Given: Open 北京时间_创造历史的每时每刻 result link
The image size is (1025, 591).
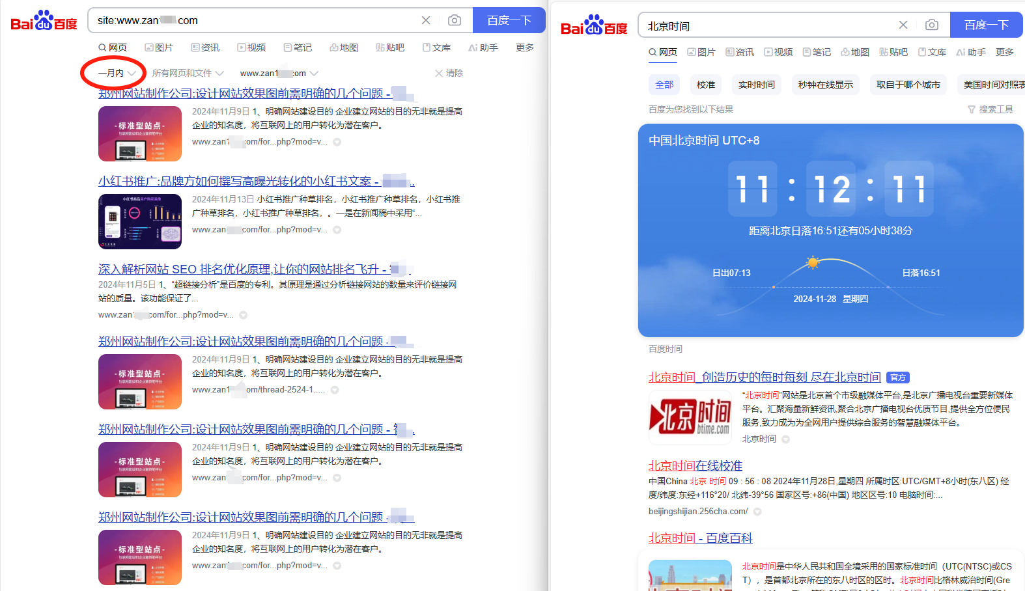Looking at the screenshot, I should [x=765, y=377].
